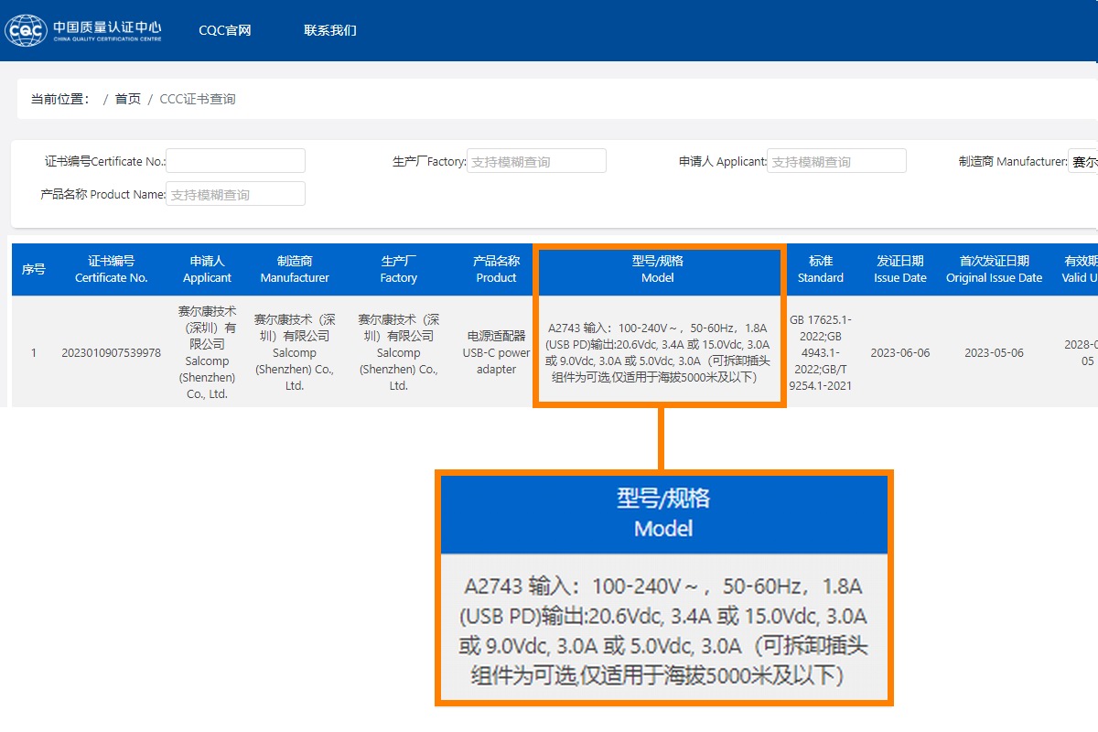Click CCC证书查询 breadcrumb entry
The image size is (1098, 732).
pyautogui.click(x=198, y=99)
